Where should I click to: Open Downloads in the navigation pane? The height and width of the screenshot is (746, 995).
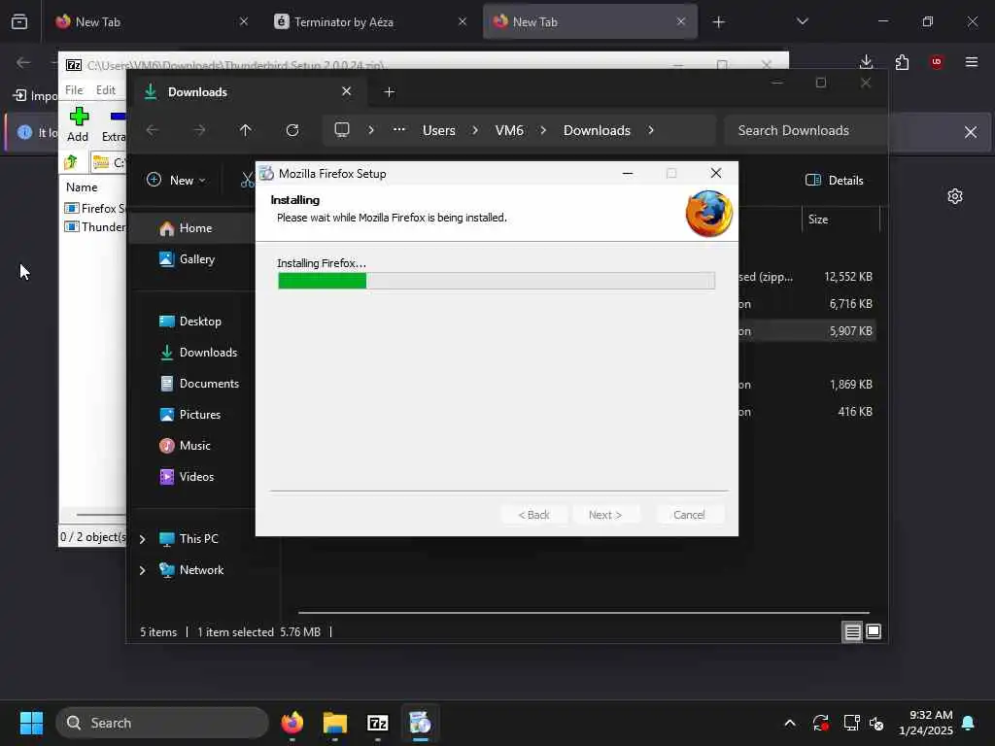click(x=198, y=353)
